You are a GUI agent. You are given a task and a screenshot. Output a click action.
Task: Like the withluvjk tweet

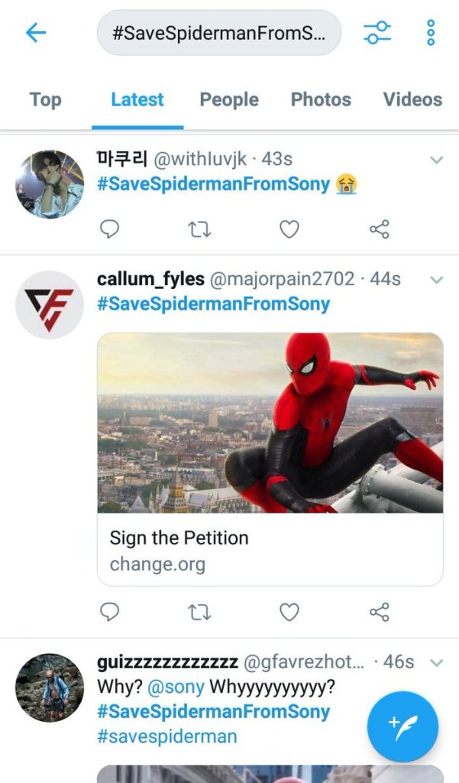[289, 229]
